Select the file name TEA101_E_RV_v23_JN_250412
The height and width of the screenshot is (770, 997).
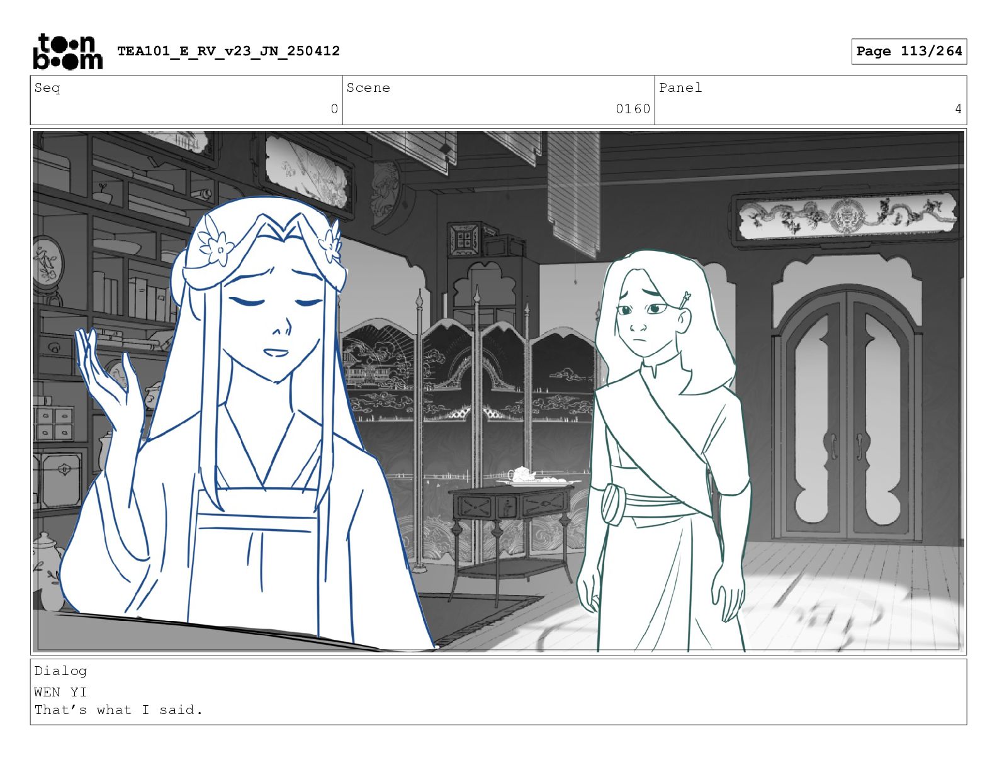click(228, 51)
